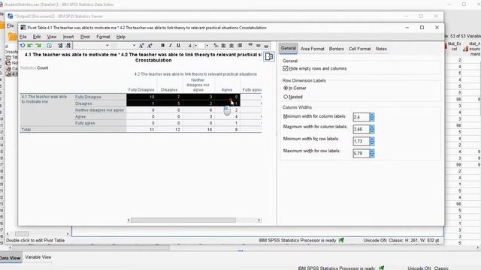Click the Bold formatting icon
This screenshot has width=481, height=270.
point(162,45)
